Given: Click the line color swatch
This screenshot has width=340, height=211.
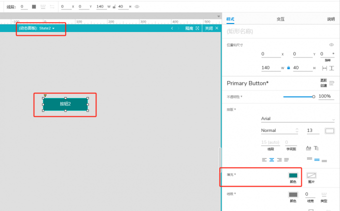Looking at the screenshot, I should pos(293,194).
